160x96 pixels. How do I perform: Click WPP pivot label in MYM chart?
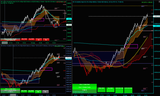(x=54, y=21)
